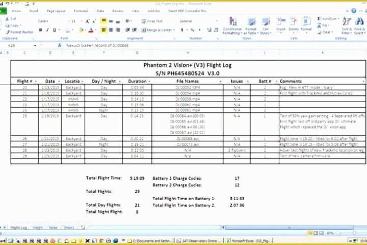
Task: Adjust the zoom slider
Action: coord(354,233)
